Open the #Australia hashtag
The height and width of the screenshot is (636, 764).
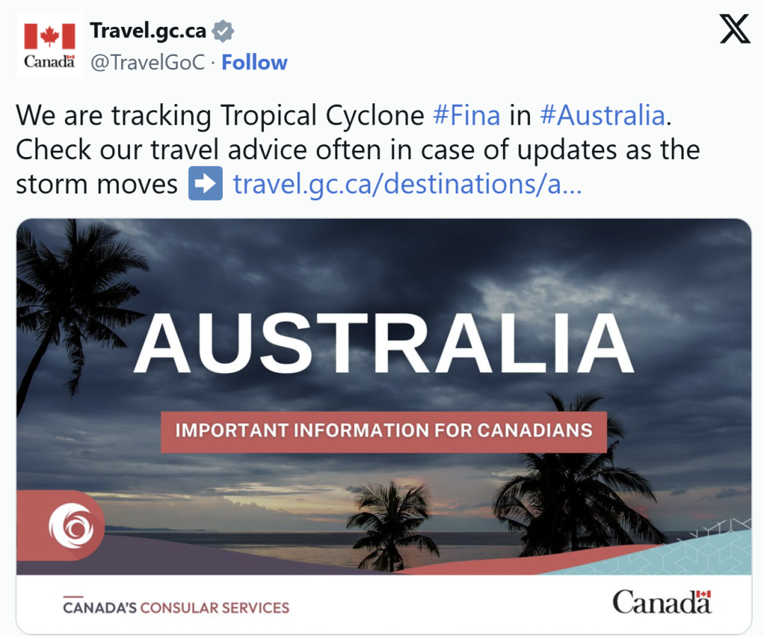pyautogui.click(x=603, y=115)
